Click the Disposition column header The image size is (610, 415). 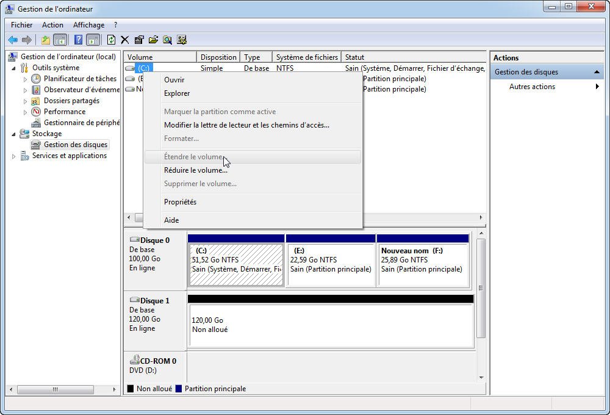[218, 57]
